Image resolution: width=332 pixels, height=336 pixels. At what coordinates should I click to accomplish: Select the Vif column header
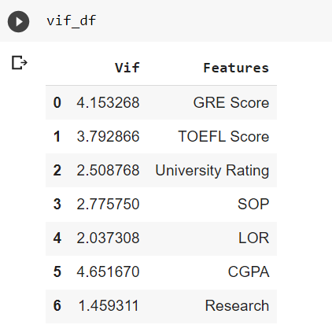click(127, 68)
